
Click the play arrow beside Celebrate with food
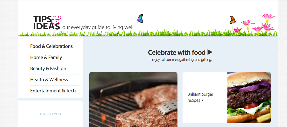[x=210, y=52]
